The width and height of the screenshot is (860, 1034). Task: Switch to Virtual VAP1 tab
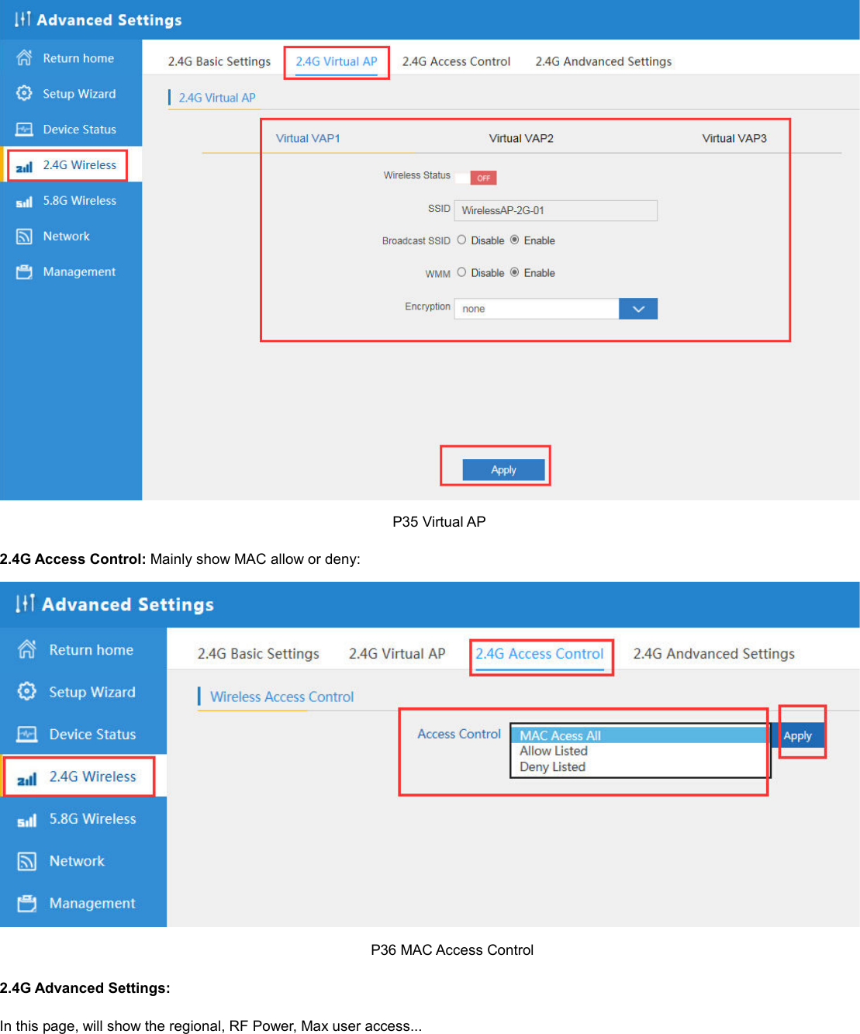coord(308,138)
